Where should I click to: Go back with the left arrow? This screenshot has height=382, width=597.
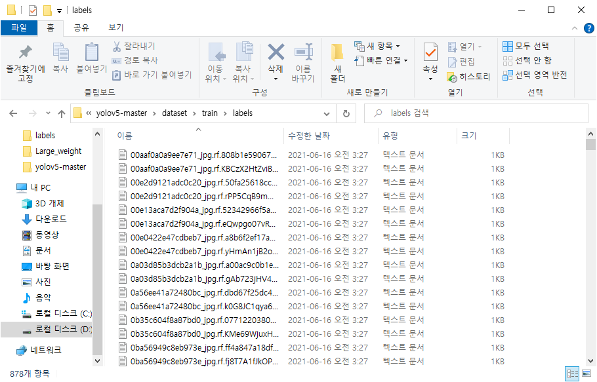point(13,113)
